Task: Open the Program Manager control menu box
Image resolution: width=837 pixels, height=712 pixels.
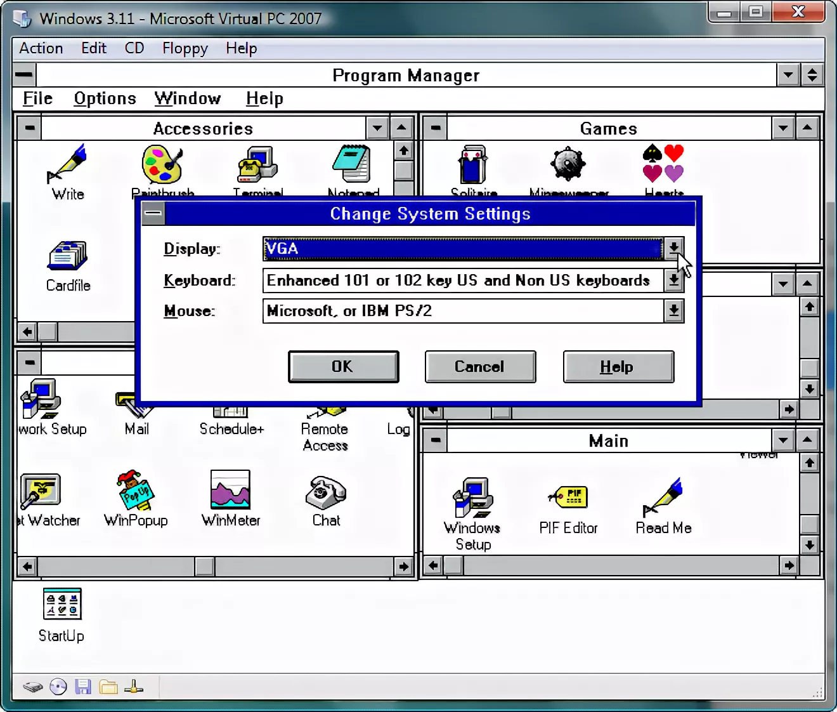Action: (24, 75)
